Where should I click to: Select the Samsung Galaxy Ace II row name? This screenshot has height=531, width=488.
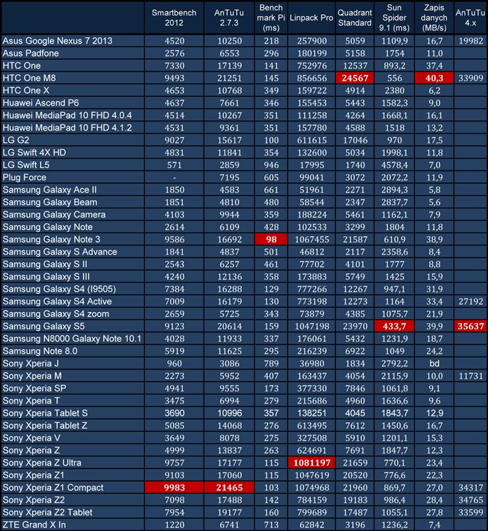pyautogui.click(x=50, y=190)
